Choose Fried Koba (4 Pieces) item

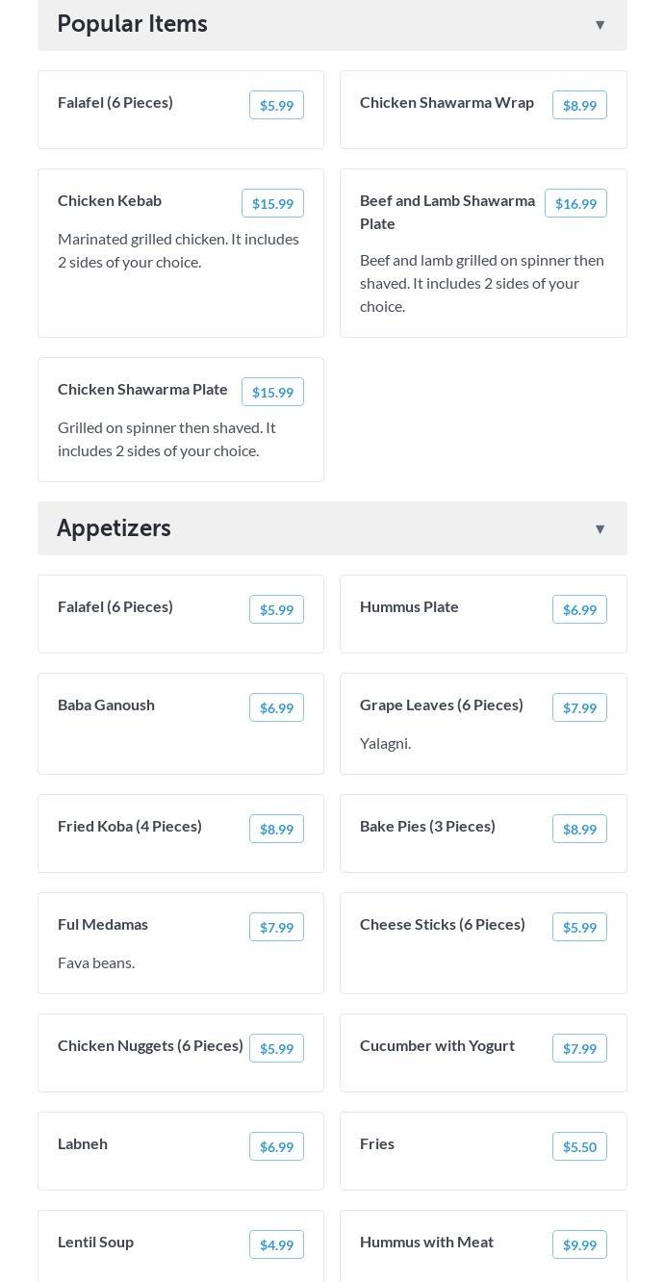[x=130, y=827]
